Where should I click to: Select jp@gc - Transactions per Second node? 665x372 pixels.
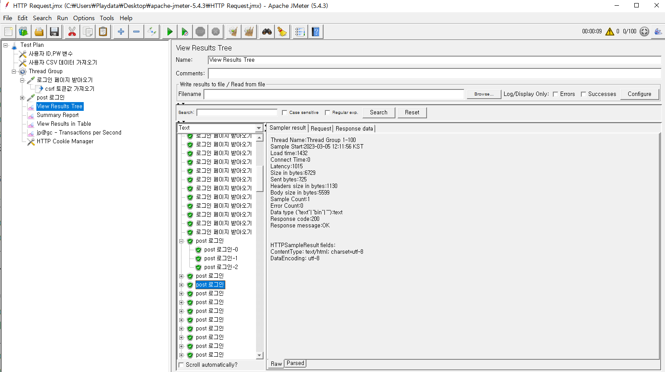tap(79, 132)
